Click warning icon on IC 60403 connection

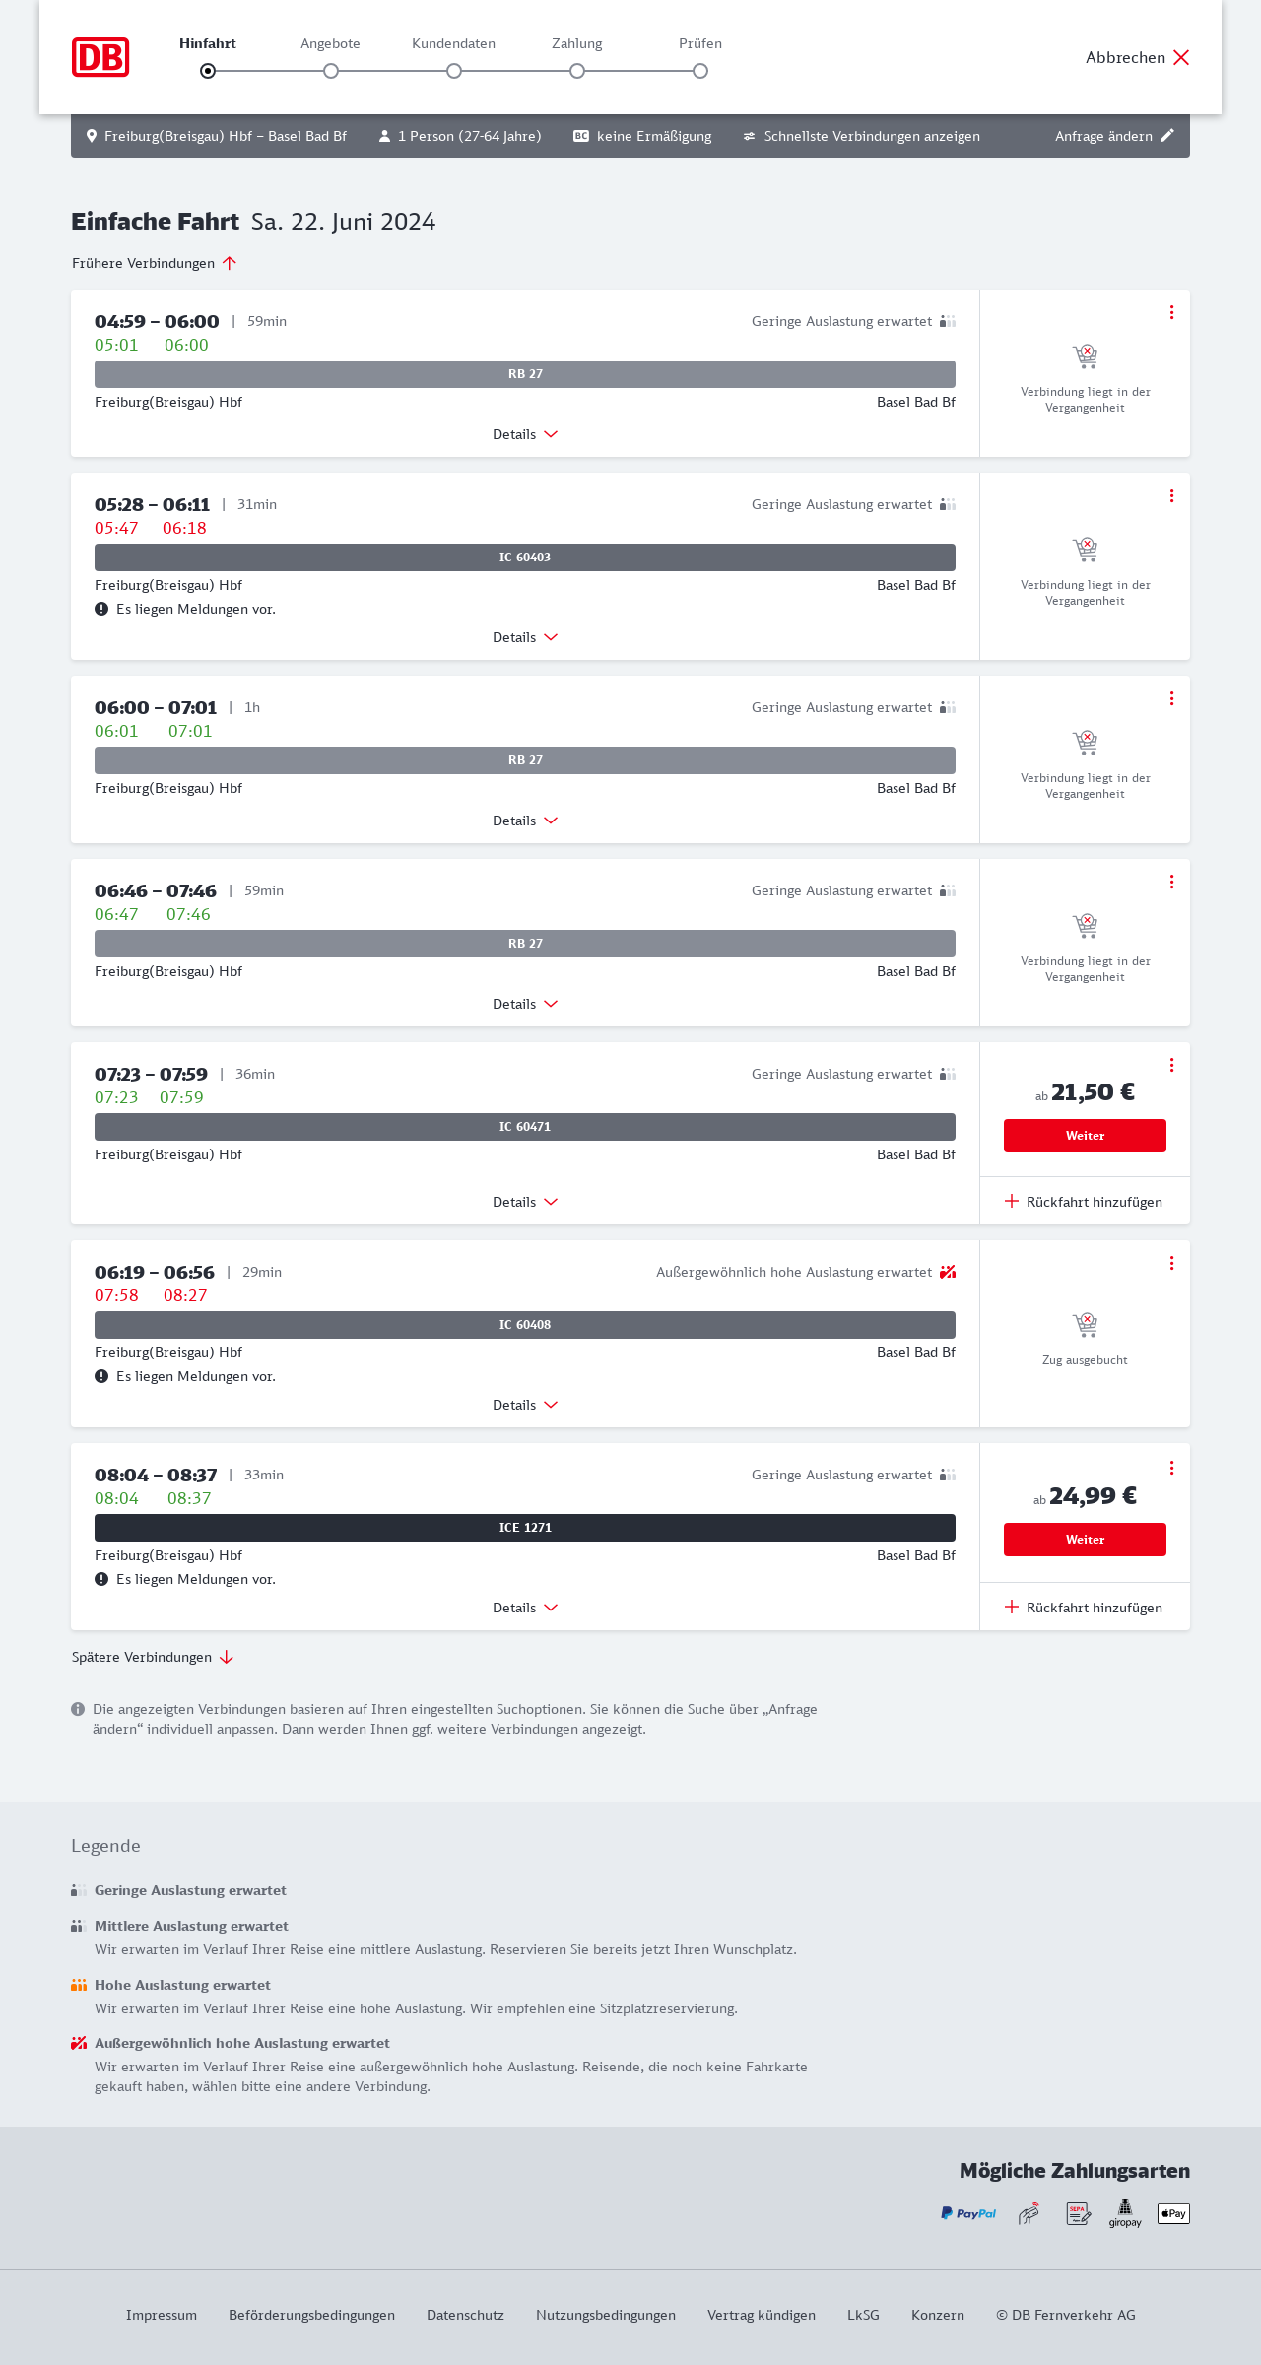pyautogui.click(x=101, y=609)
